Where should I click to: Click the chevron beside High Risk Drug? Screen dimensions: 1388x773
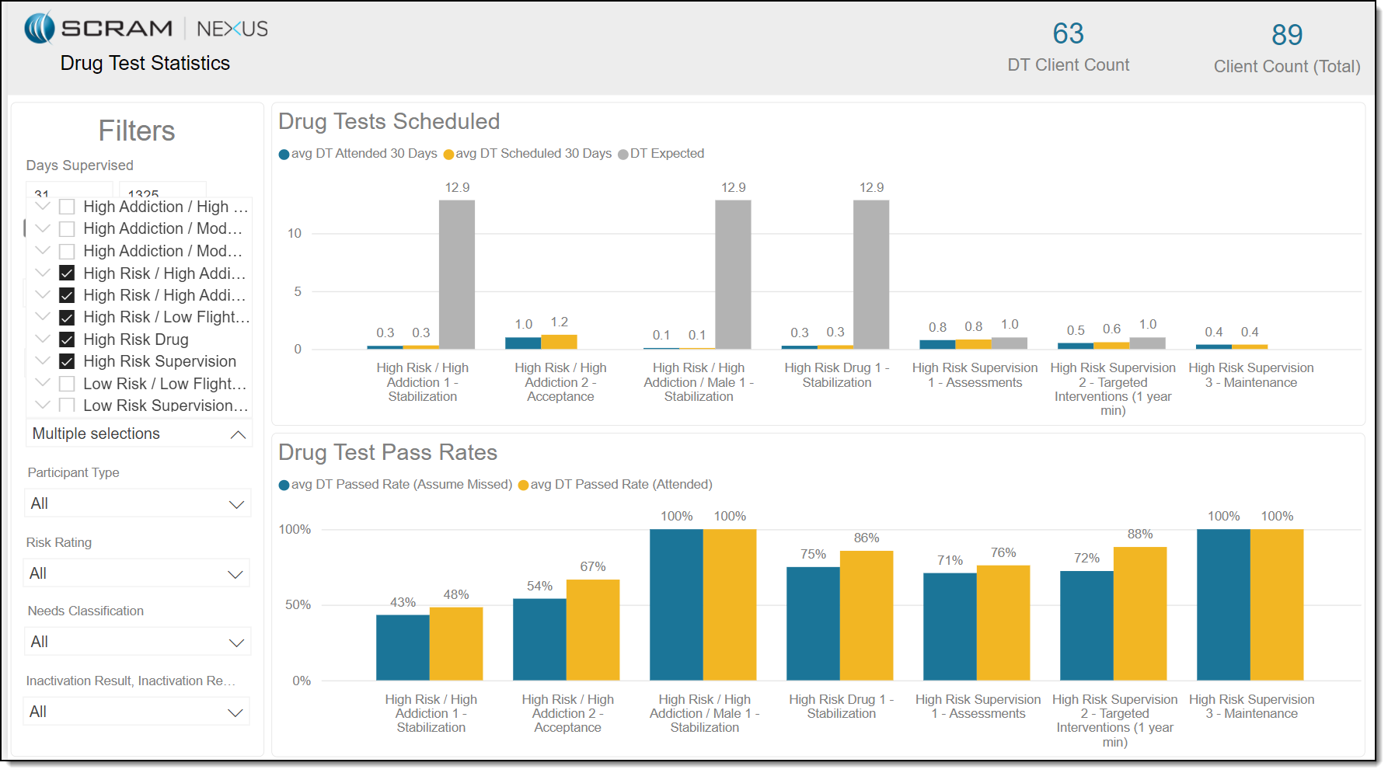click(x=44, y=339)
